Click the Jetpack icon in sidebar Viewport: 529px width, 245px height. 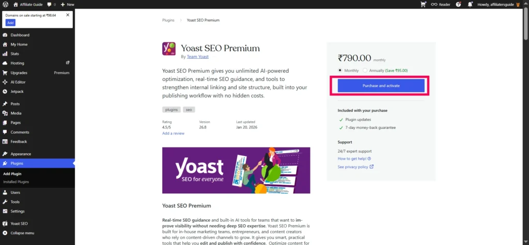tap(5, 91)
